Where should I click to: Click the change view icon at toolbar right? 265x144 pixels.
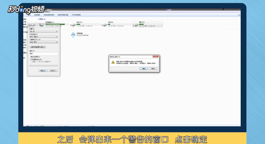239,15
